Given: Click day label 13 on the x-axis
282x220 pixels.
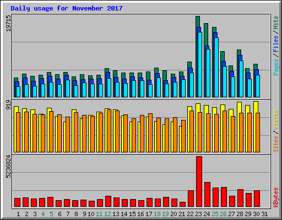Looking at the screenshot, I should pos(116,214).
